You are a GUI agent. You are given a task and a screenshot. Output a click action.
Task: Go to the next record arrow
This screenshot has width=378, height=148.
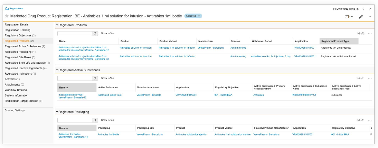[x=370, y=9]
